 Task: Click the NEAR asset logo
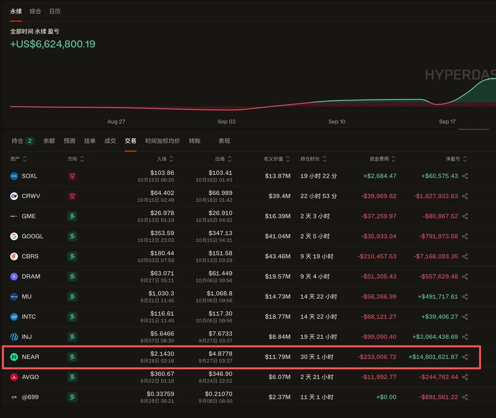[14, 357]
